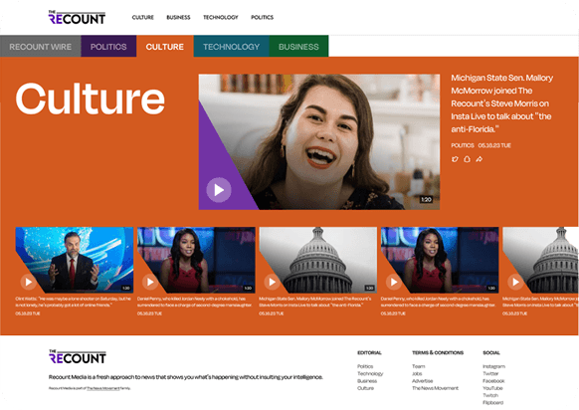Click the POLITICS tag under featured headline
Image resolution: width=579 pixels, height=410 pixels.
click(463, 145)
